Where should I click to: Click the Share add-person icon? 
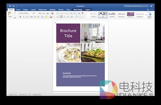point(151,6)
